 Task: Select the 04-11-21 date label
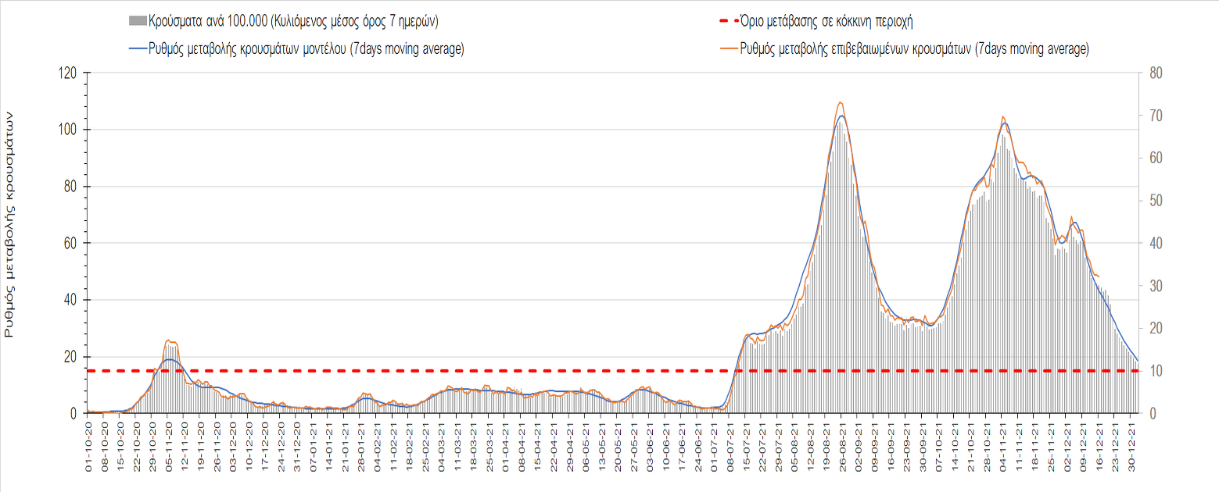point(1003,440)
